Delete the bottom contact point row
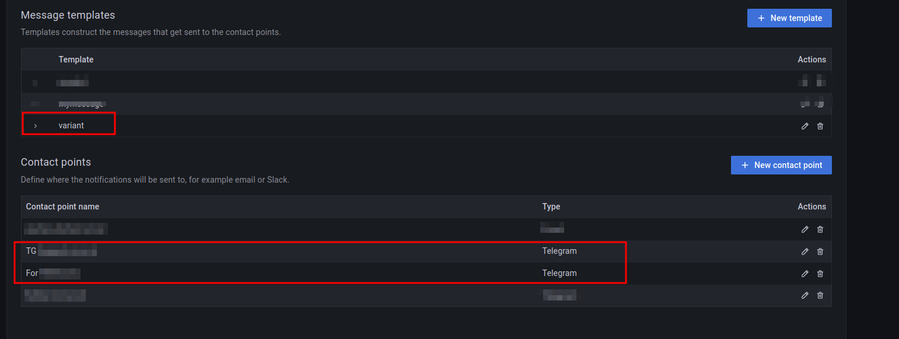Screen dimensions: 899x339 [820, 295]
